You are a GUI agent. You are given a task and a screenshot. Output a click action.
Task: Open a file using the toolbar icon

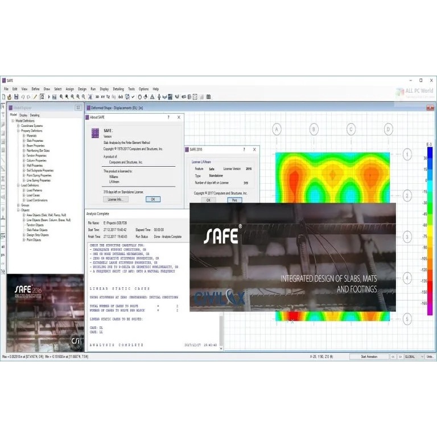pyautogui.click(x=10, y=97)
